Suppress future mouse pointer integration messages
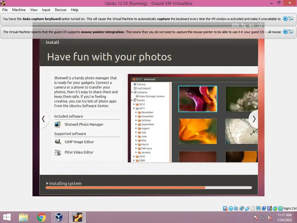Image resolution: width=297 pixels, height=223 pixels. coord(291,32)
